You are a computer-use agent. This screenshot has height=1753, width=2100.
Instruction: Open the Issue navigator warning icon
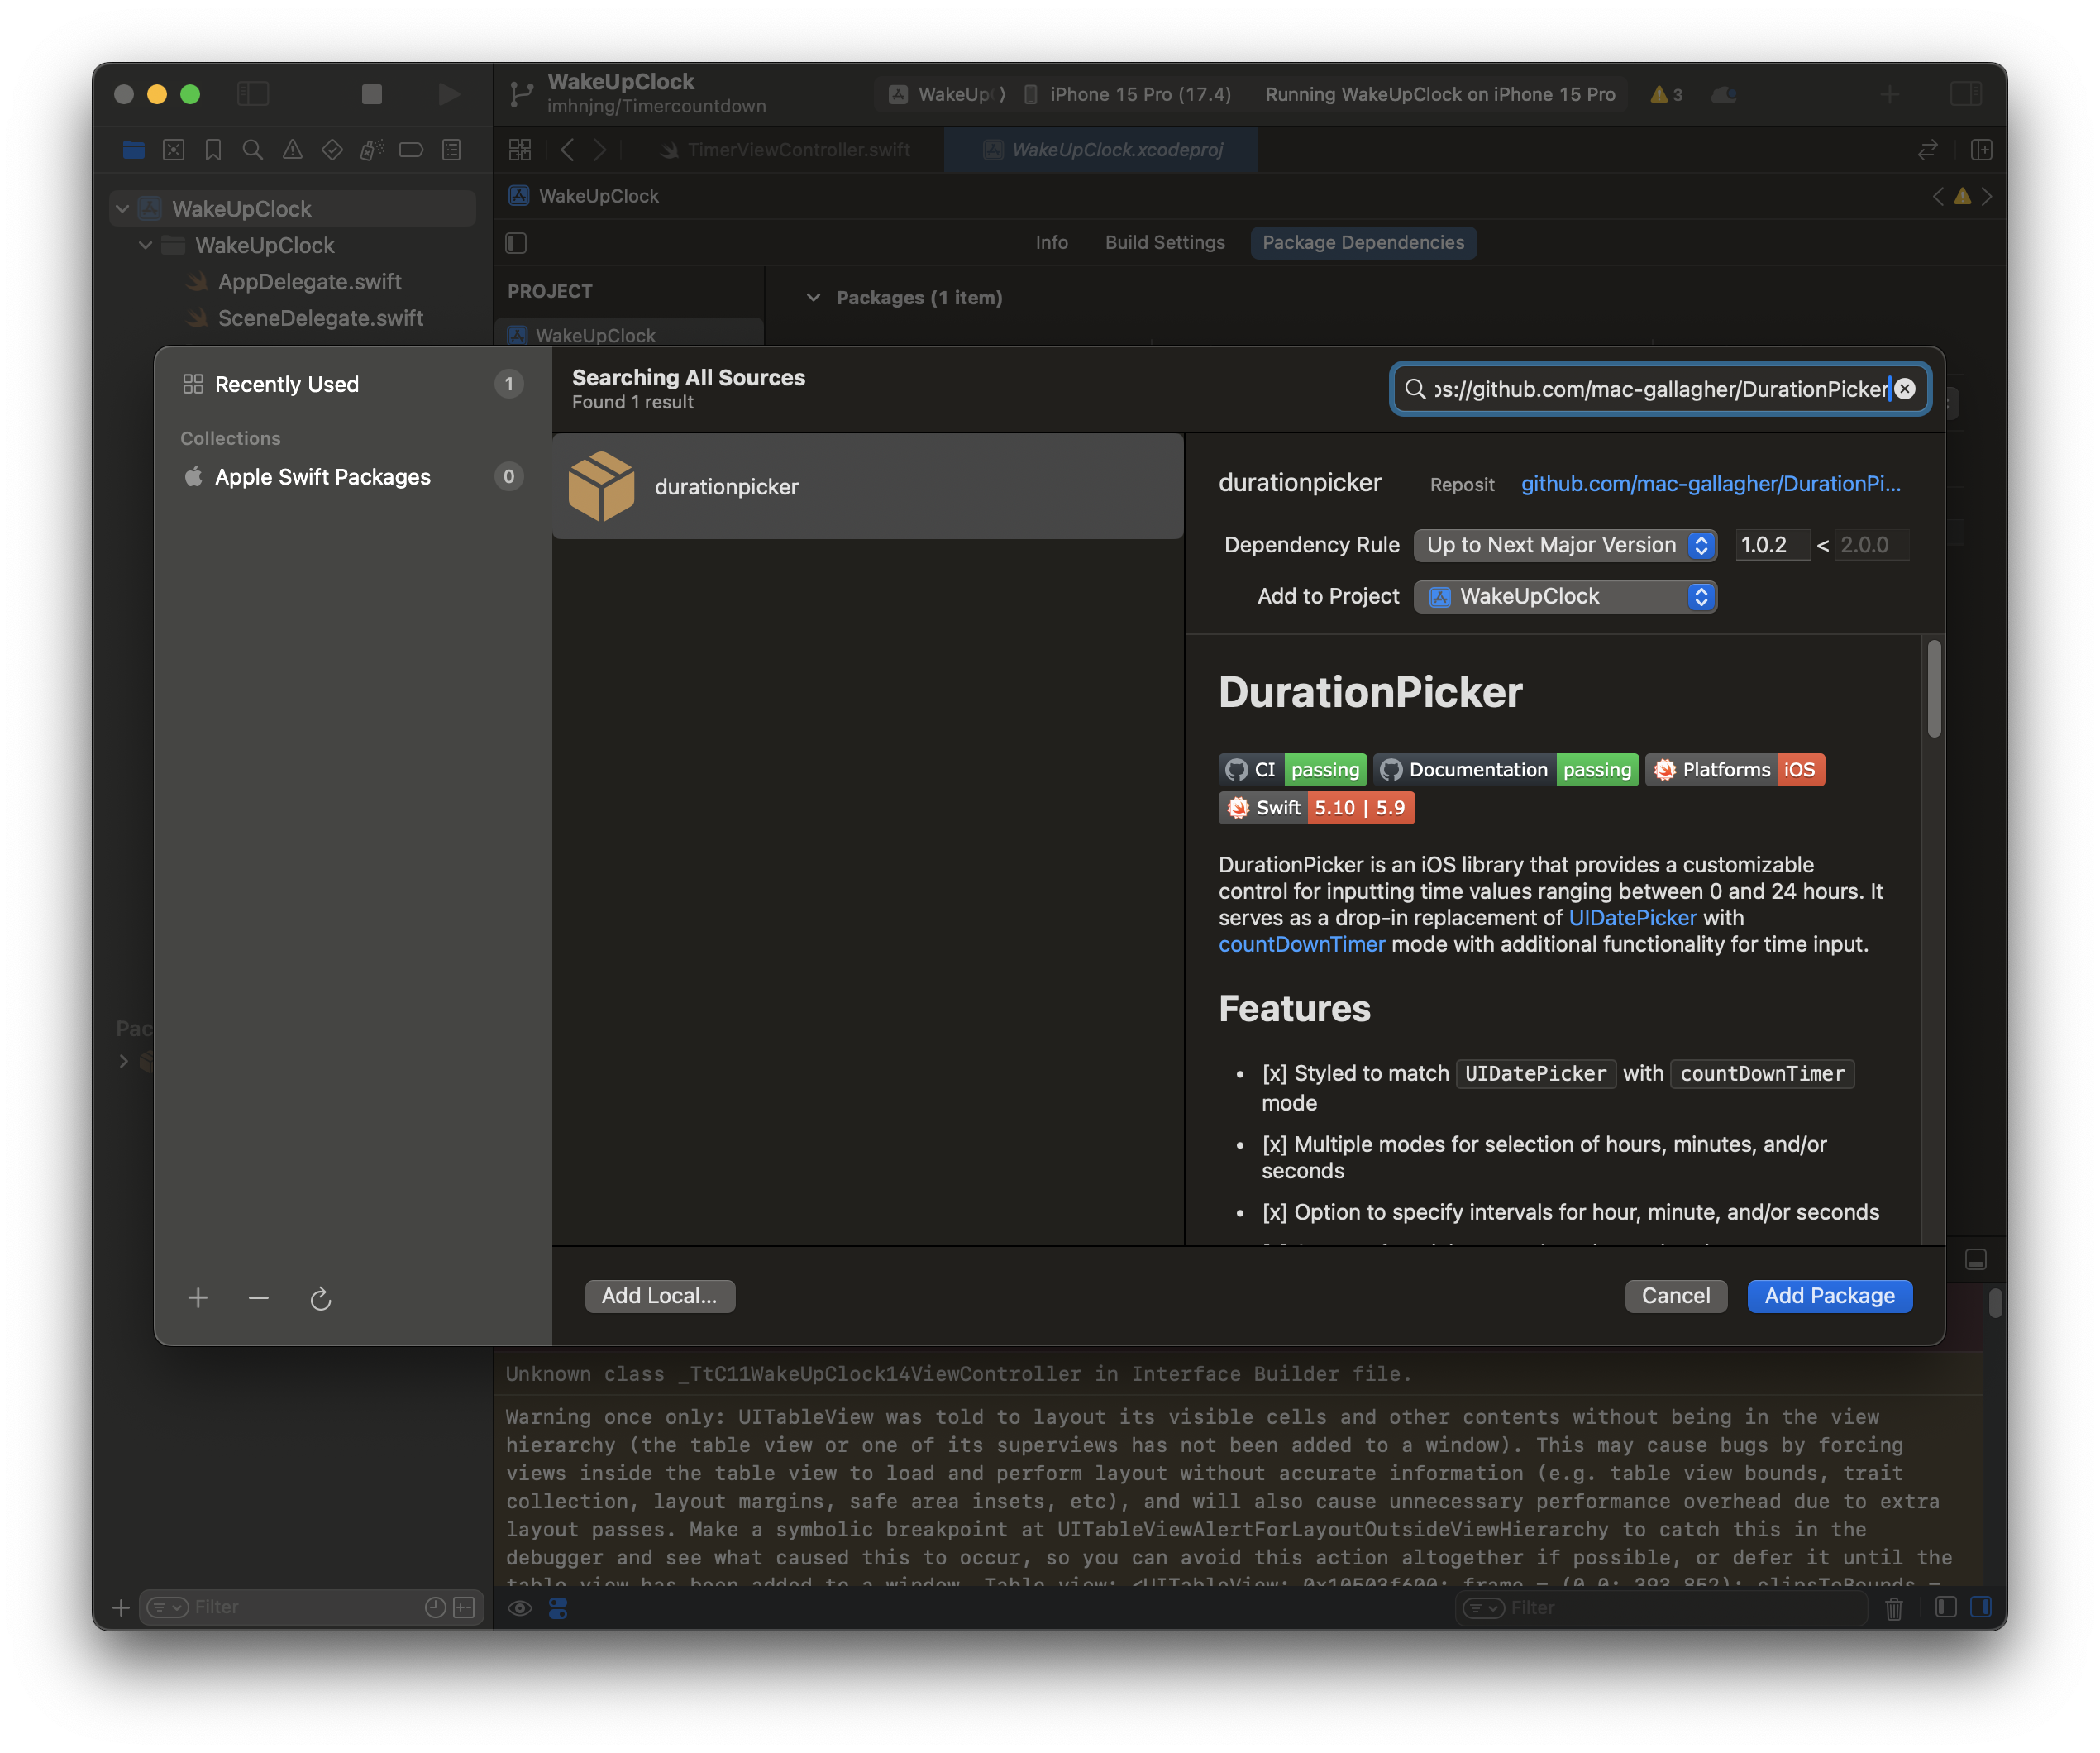click(x=292, y=150)
